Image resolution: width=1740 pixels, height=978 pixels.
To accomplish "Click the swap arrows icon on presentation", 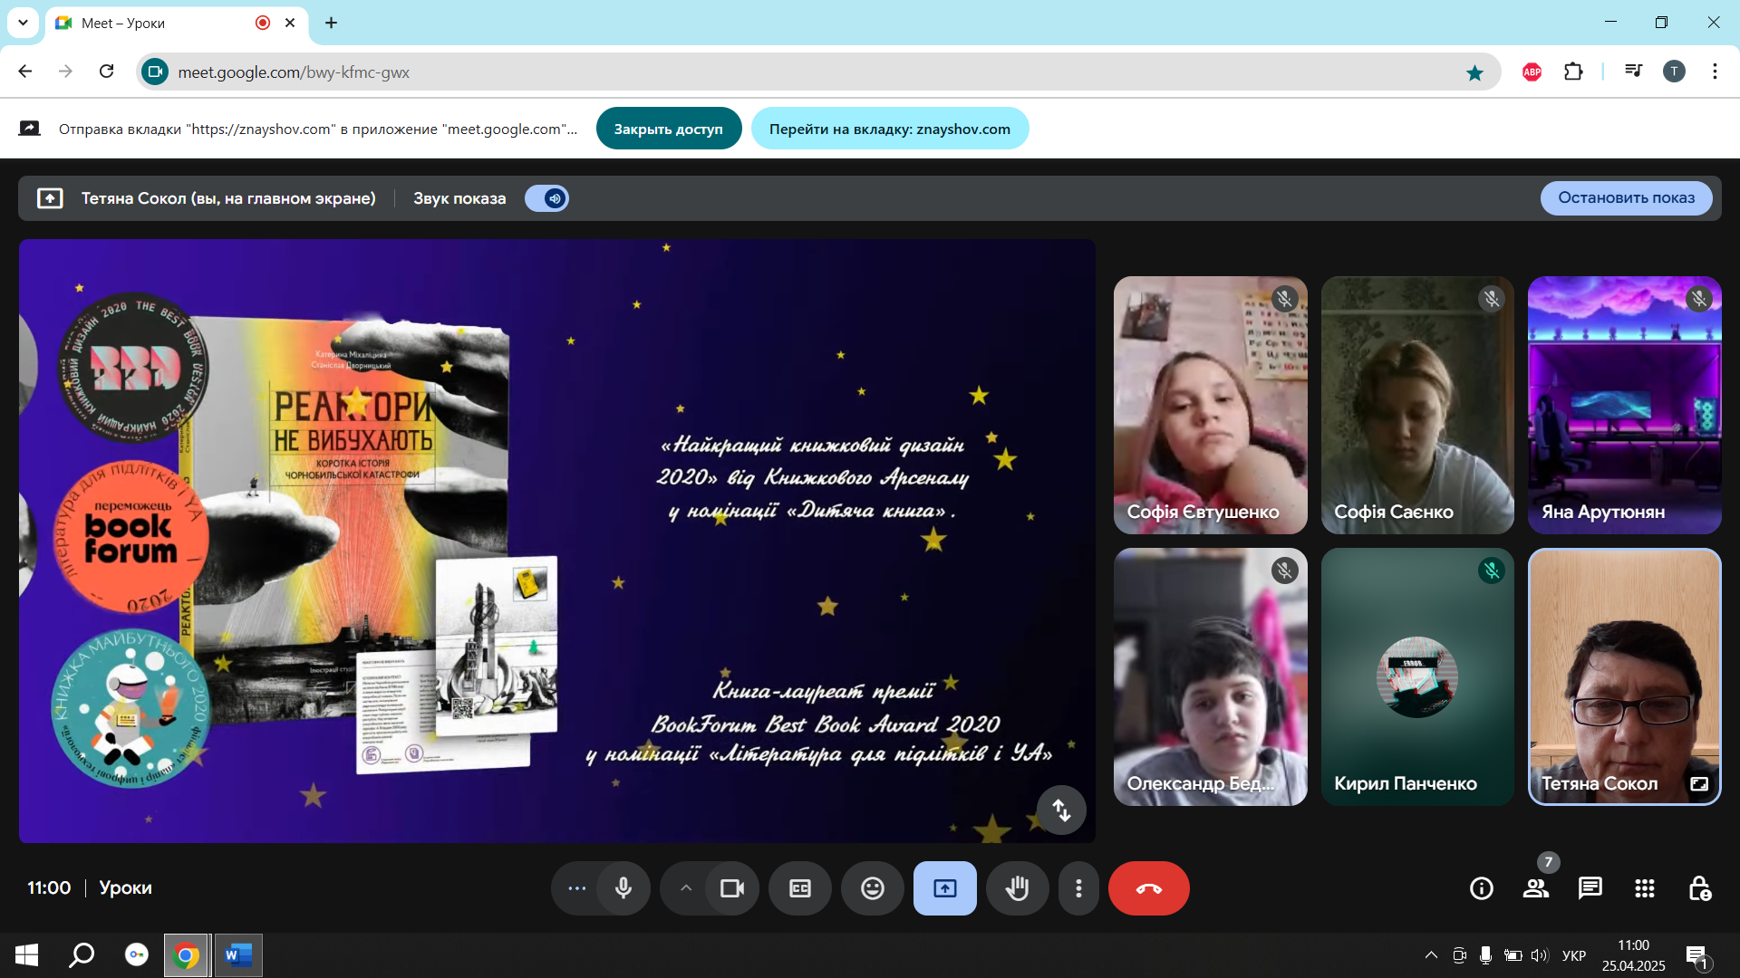I will coord(1061,810).
